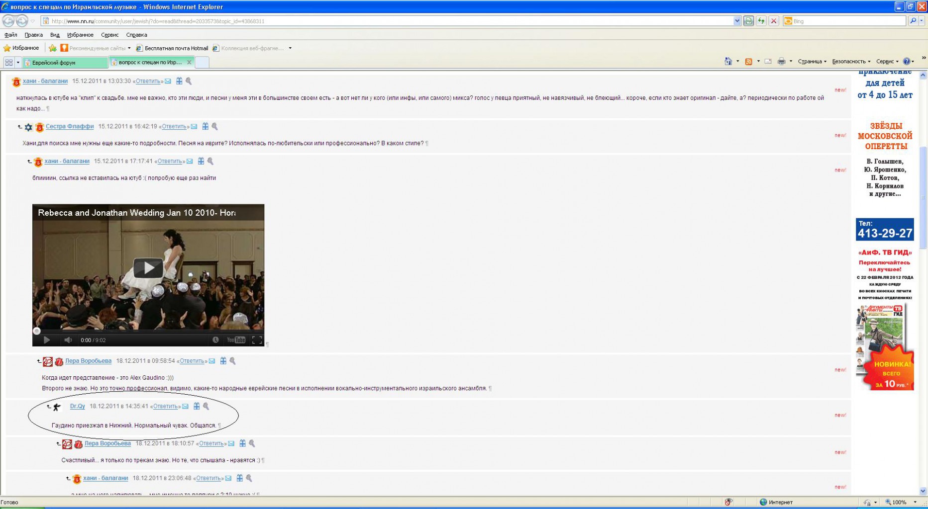The height and width of the screenshot is (509, 928).
Task: Open Рекомендуемые сайты favorites item
Action: pos(96,48)
